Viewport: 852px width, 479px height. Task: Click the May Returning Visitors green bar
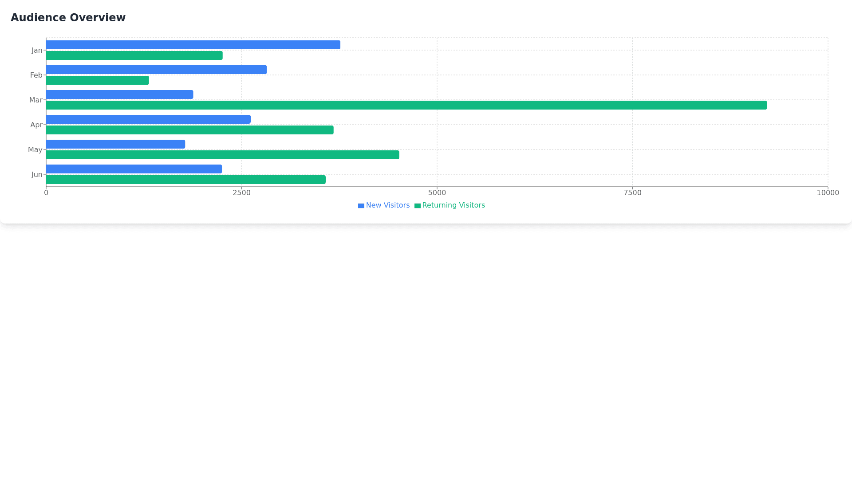222,155
